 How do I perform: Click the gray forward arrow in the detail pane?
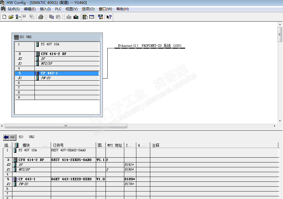tap(13, 137)
